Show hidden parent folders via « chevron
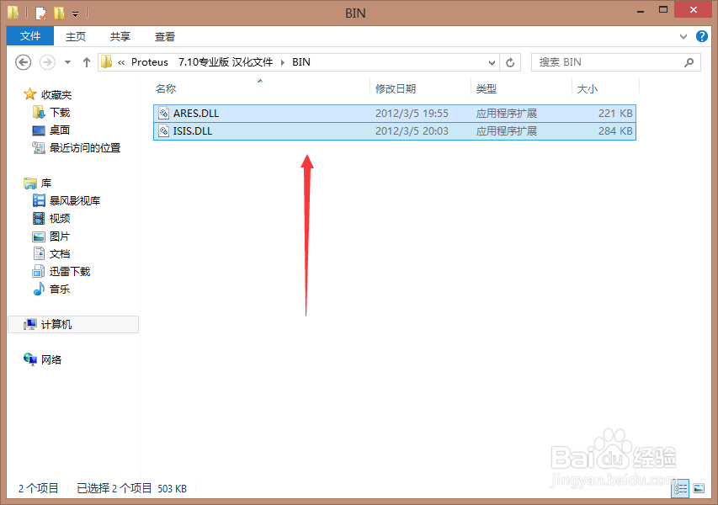 click(121, 63)
